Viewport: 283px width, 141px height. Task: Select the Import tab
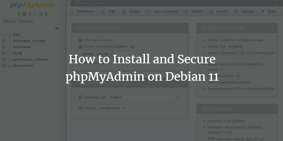tap(218, 11)
